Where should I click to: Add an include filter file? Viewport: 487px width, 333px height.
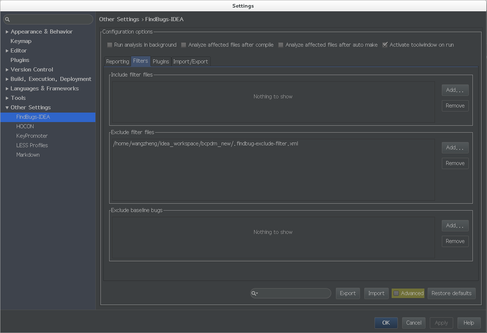tap(455, 90)
